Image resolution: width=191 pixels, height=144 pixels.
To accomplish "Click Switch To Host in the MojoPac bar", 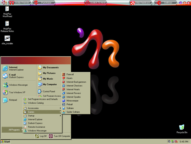I will pos(95,3).
